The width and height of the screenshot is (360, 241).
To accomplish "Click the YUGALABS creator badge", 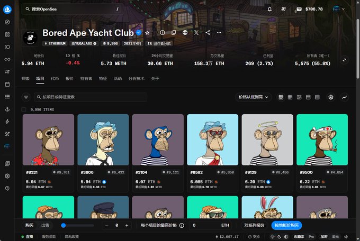I will click(84, 43).
